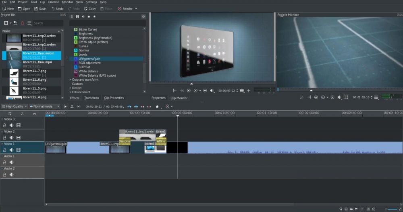Set zone end in the Clip Monitor
The width and height of the screenshot is (403, 212).
click(x=182, y=91)
